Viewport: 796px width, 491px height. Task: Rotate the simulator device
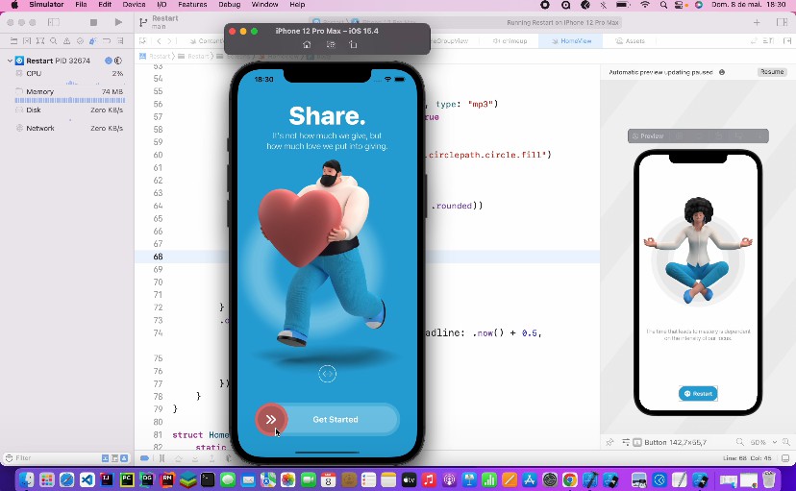(353, 44)
